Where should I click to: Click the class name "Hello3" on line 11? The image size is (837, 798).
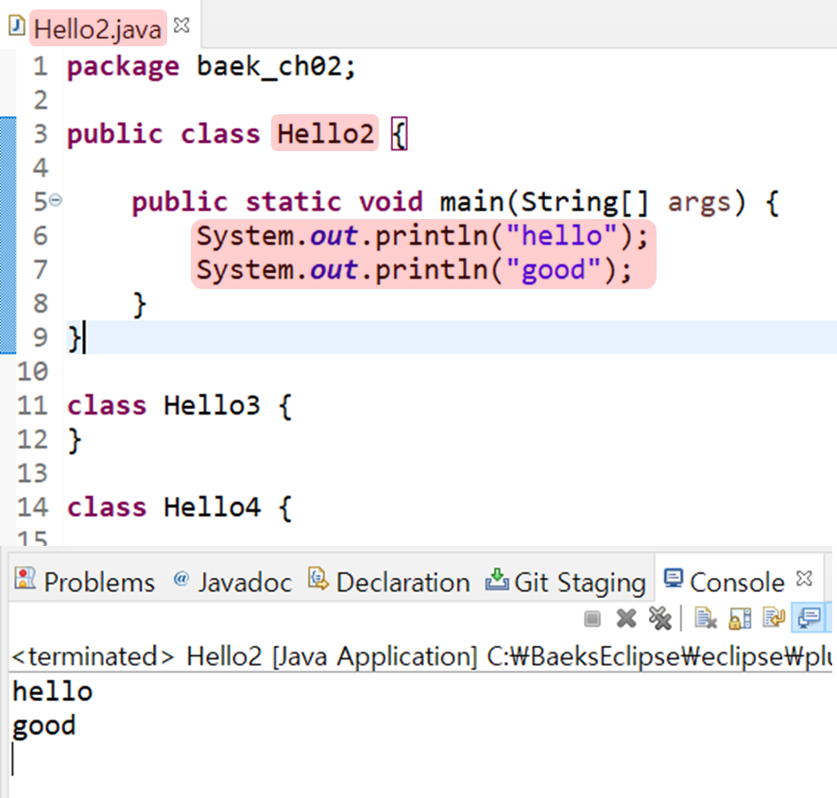[212, 405]
